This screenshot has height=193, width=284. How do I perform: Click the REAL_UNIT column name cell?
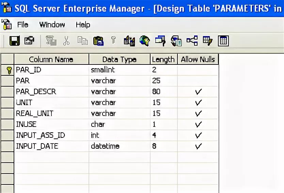pyautogui.click(x=51, y=113)
